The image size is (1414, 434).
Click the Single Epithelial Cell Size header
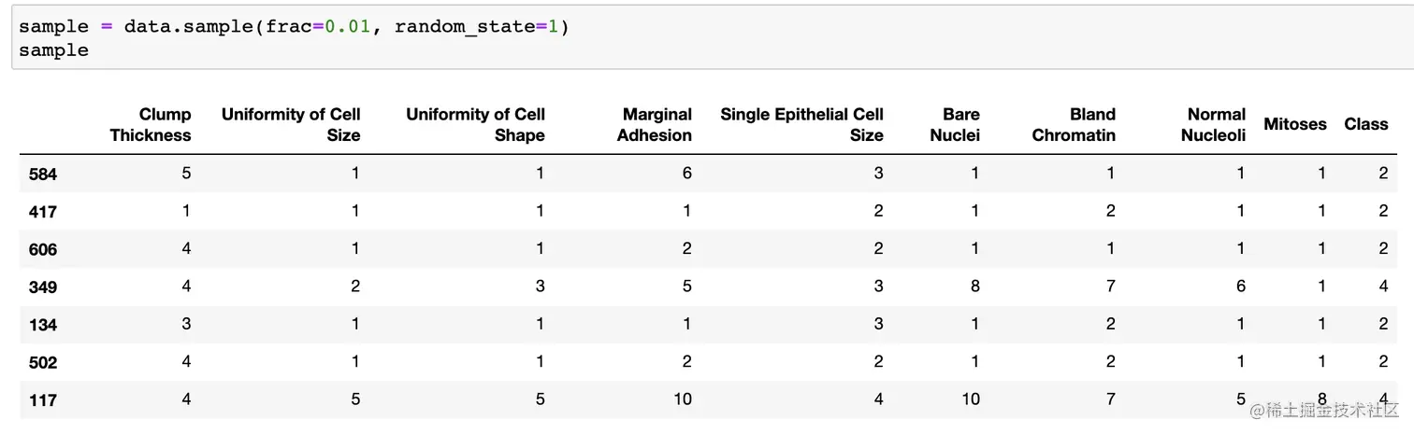pos(801,124)
